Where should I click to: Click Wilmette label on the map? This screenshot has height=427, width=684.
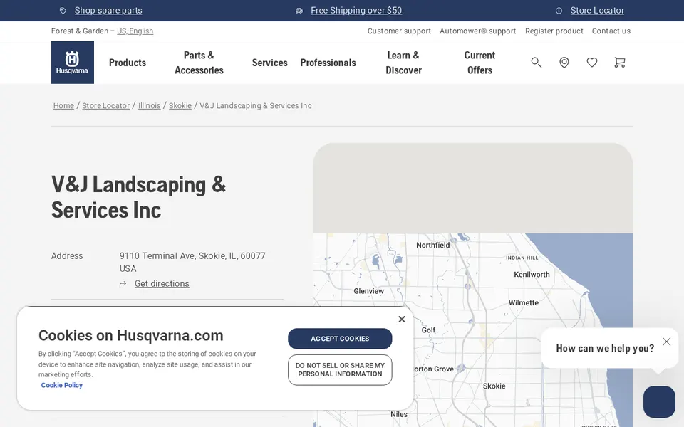tap(524, 303)
